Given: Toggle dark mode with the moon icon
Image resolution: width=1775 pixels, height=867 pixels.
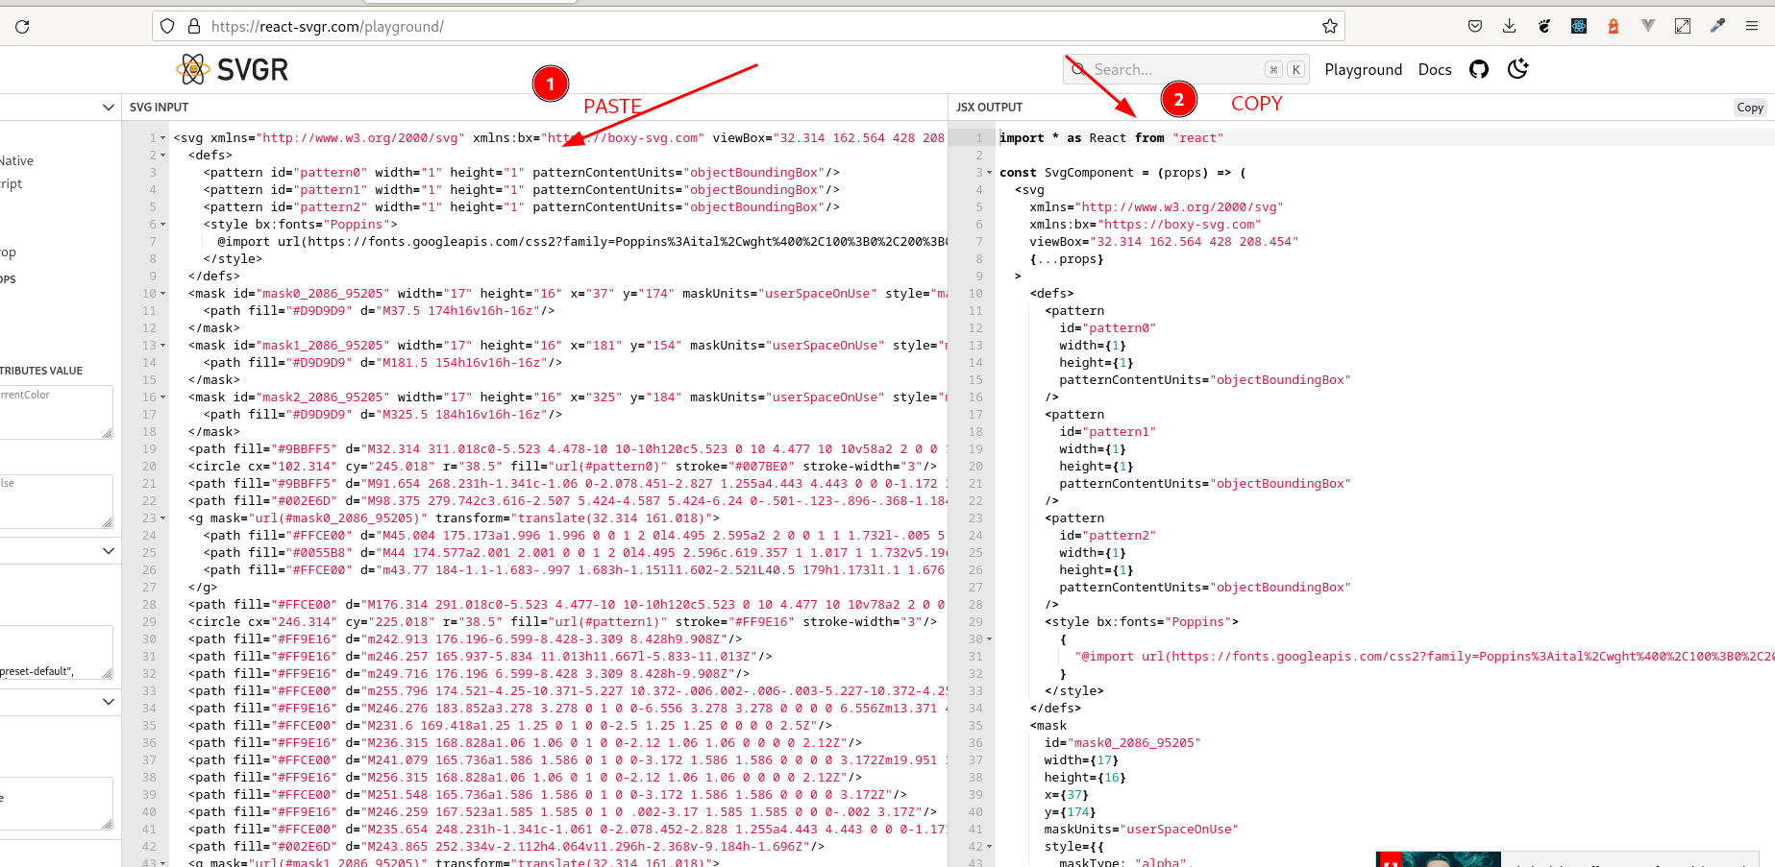Looking at the screenshot, I should (x=1517, y=69).
